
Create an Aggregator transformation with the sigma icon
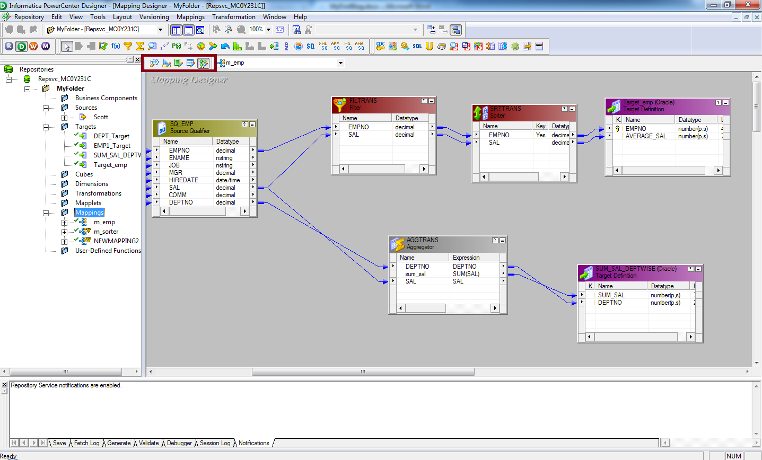(139, 47)
